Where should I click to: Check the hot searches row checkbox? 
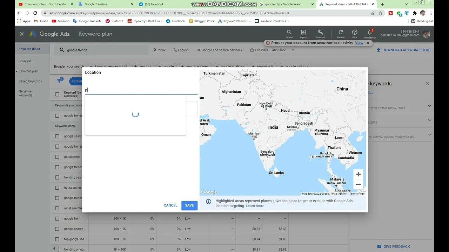(57, 188)
